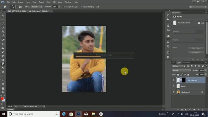Open the Strength slider dropdown arrow

[x=59, y=7]
